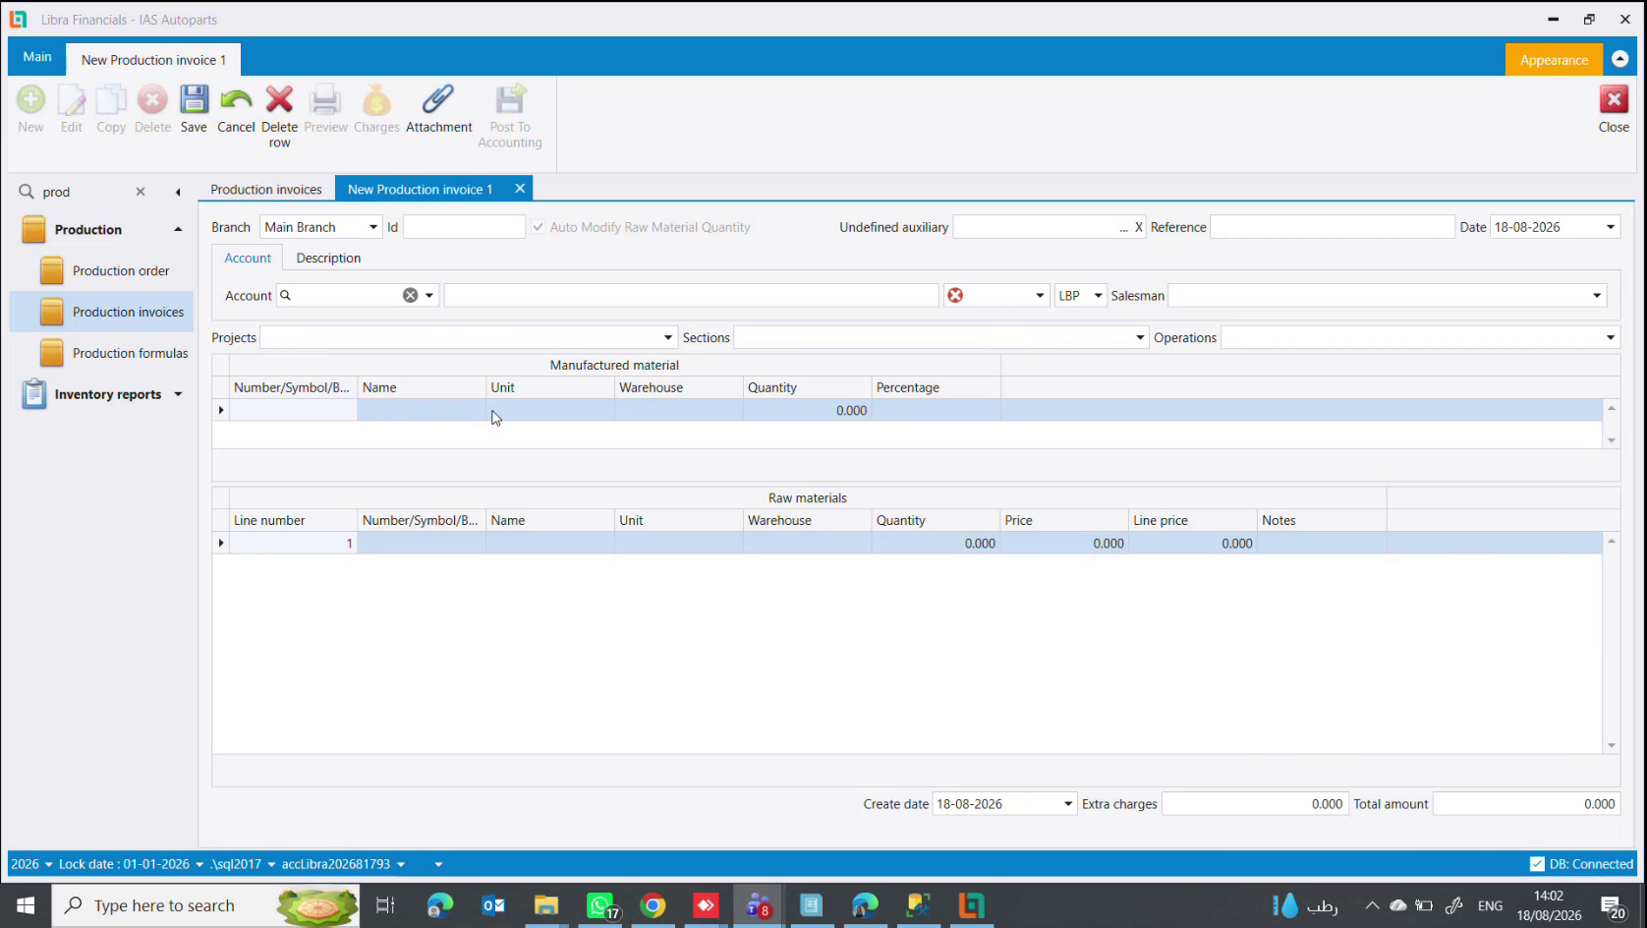
Task: Open the Description tab
Action: pyautogui.click(x=328, y=258)
